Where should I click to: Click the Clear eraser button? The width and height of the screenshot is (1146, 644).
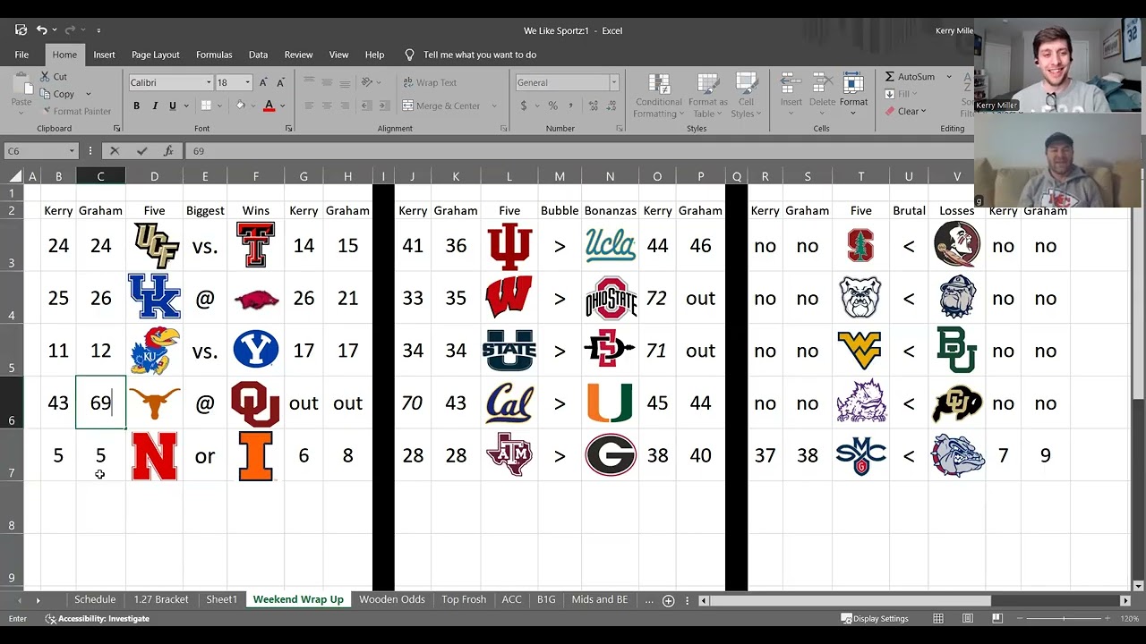pyautogui.click(x=906, y=111)
